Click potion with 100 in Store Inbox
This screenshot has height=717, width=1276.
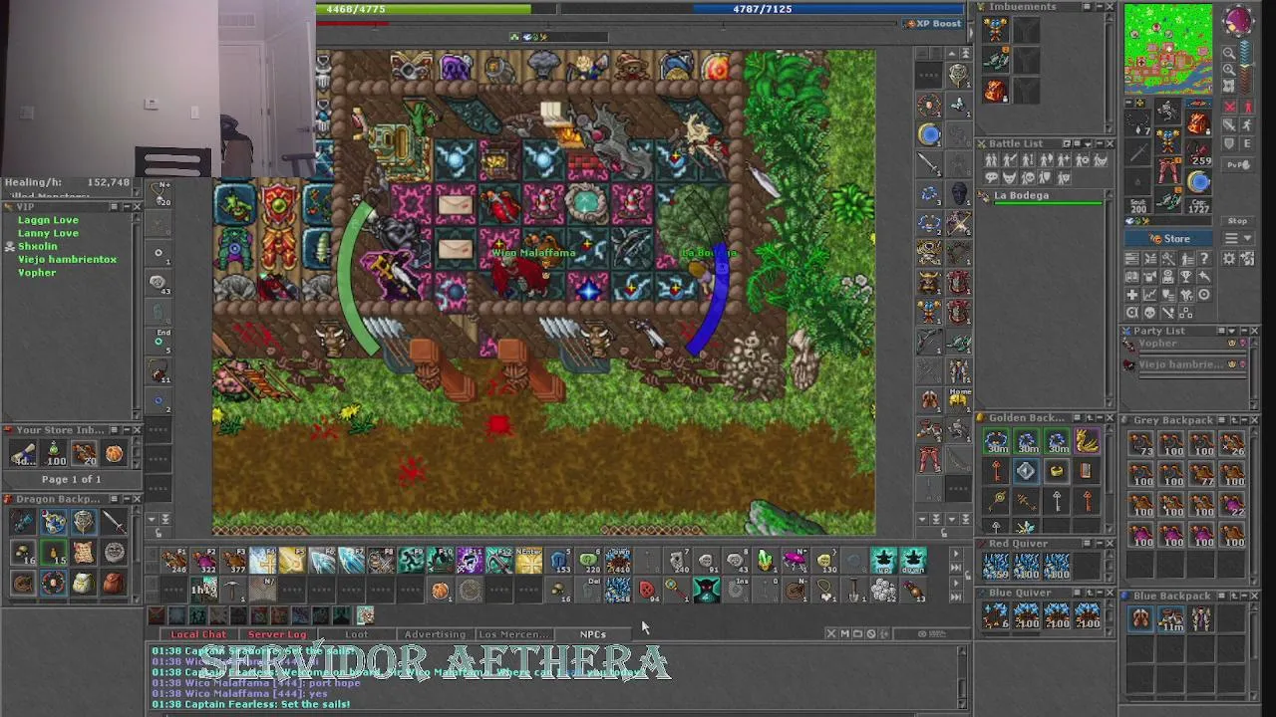(x=54, y=454)
